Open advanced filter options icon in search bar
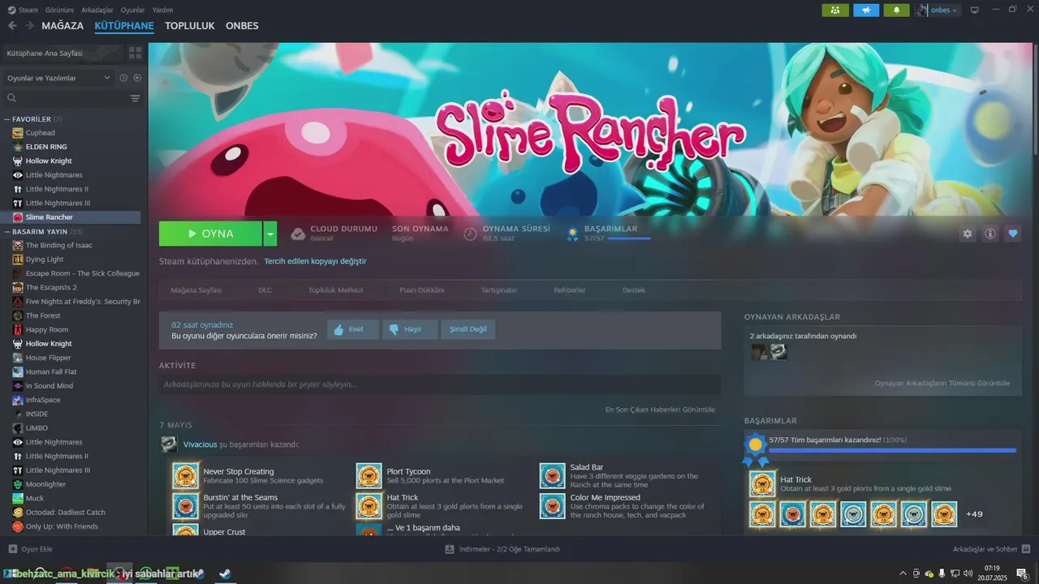This screenshot has height=584, width=1039. 135,98
